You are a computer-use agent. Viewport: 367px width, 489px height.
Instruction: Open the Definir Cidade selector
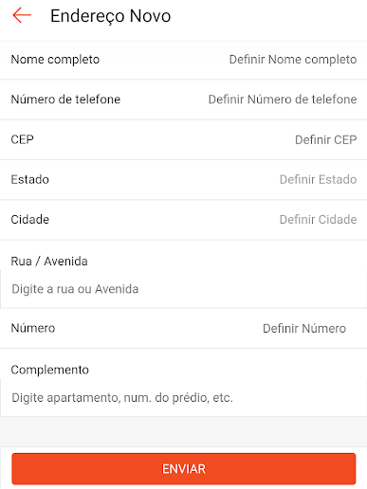coord(318,219)
